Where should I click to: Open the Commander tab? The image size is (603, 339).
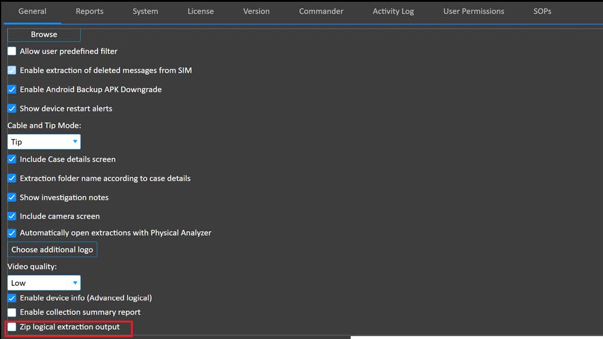pyautogui.click(x=321, y=11)
